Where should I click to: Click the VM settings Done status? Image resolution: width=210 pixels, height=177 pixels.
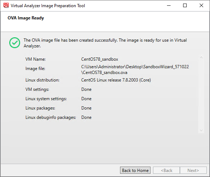[86, 89]
